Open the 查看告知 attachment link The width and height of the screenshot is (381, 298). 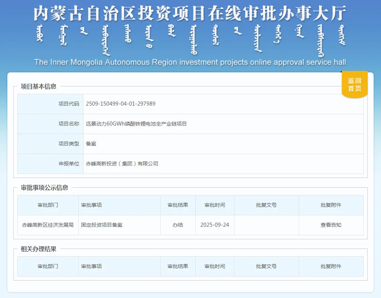tap(331, 225)
